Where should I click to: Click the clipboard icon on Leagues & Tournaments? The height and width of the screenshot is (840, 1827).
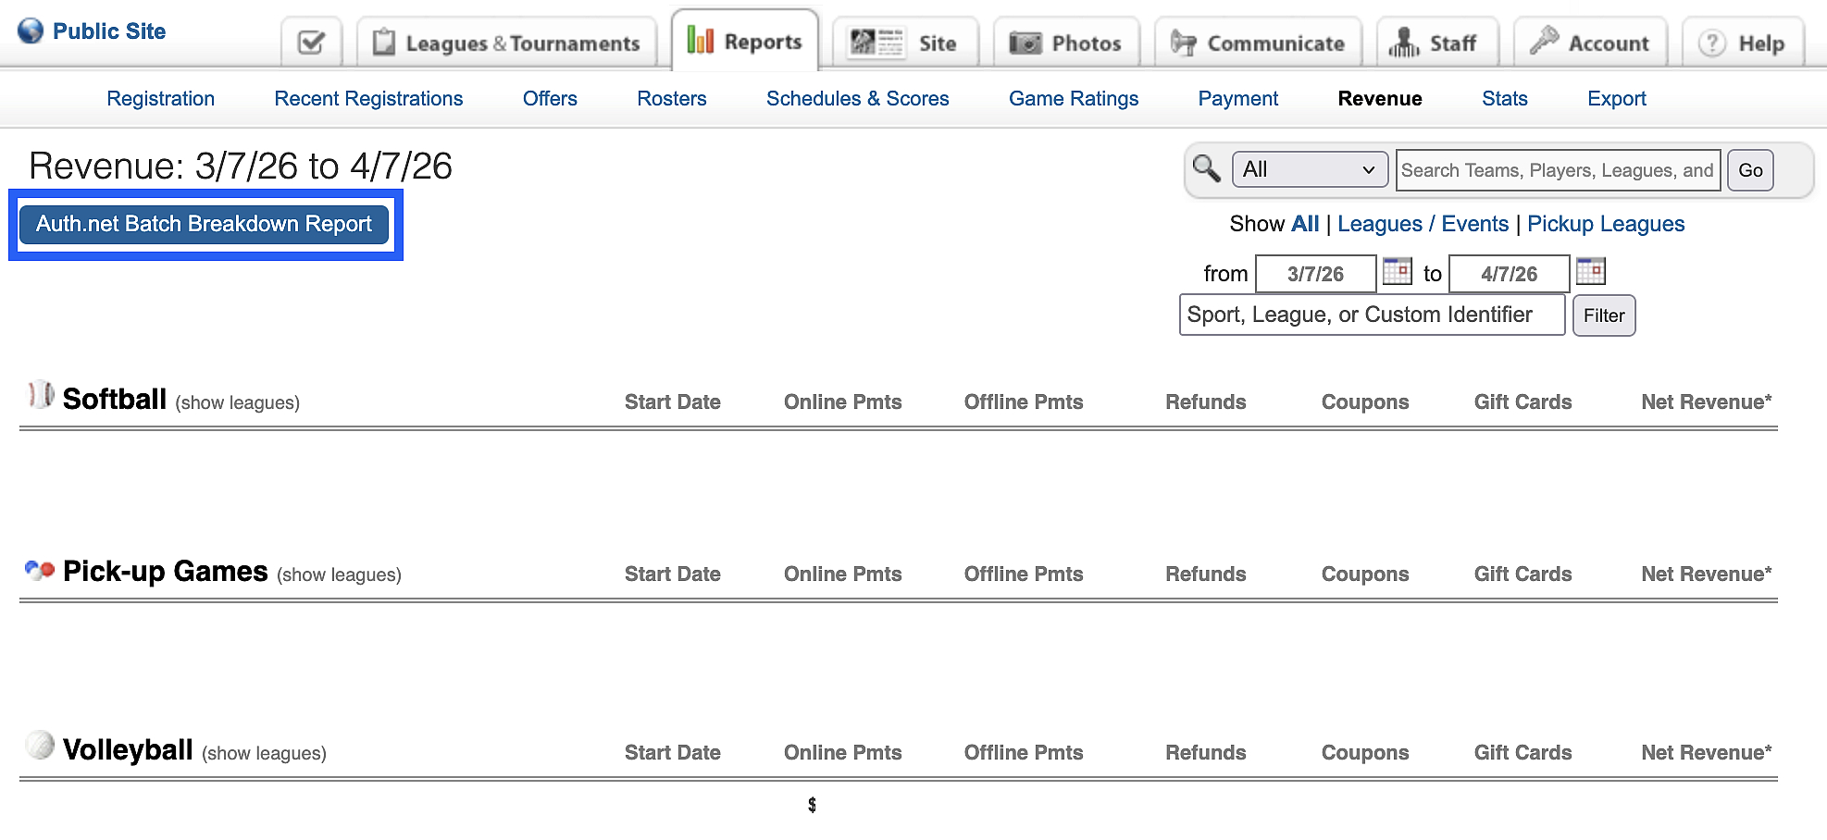pos(383,43)
